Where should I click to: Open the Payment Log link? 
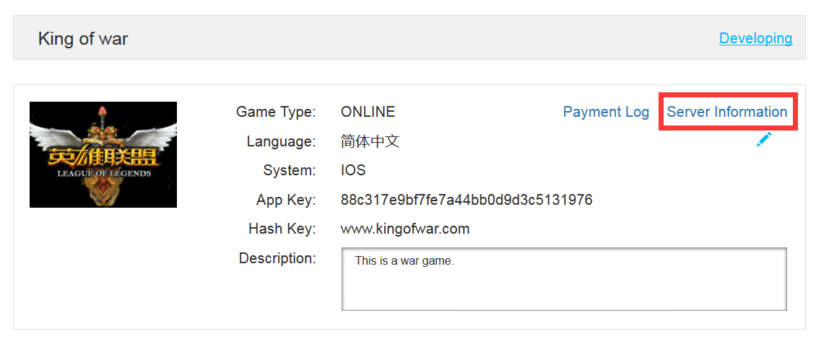pyautogui.click(x=606, y=112)
